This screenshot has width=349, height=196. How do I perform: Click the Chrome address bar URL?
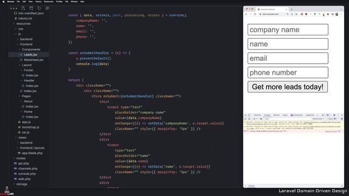click(x=270, y=14)
